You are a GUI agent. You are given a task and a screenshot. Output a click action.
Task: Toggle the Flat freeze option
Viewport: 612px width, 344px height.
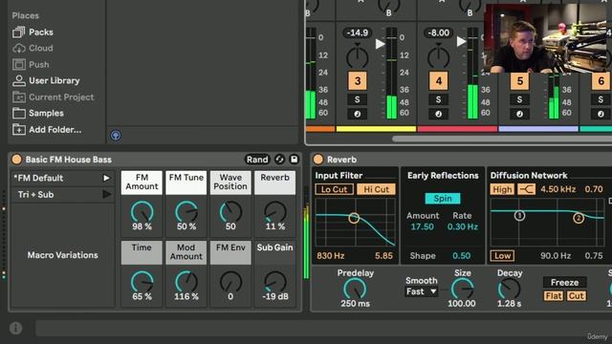554,296
